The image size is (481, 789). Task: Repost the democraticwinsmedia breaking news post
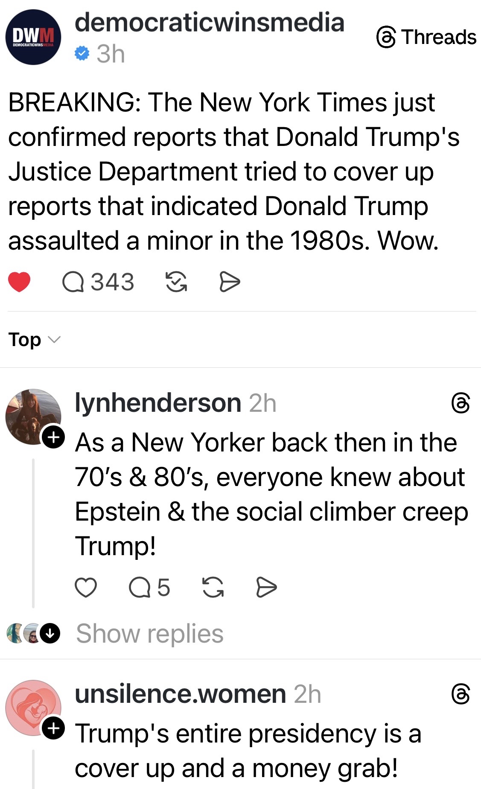click(x=176, y=282)
